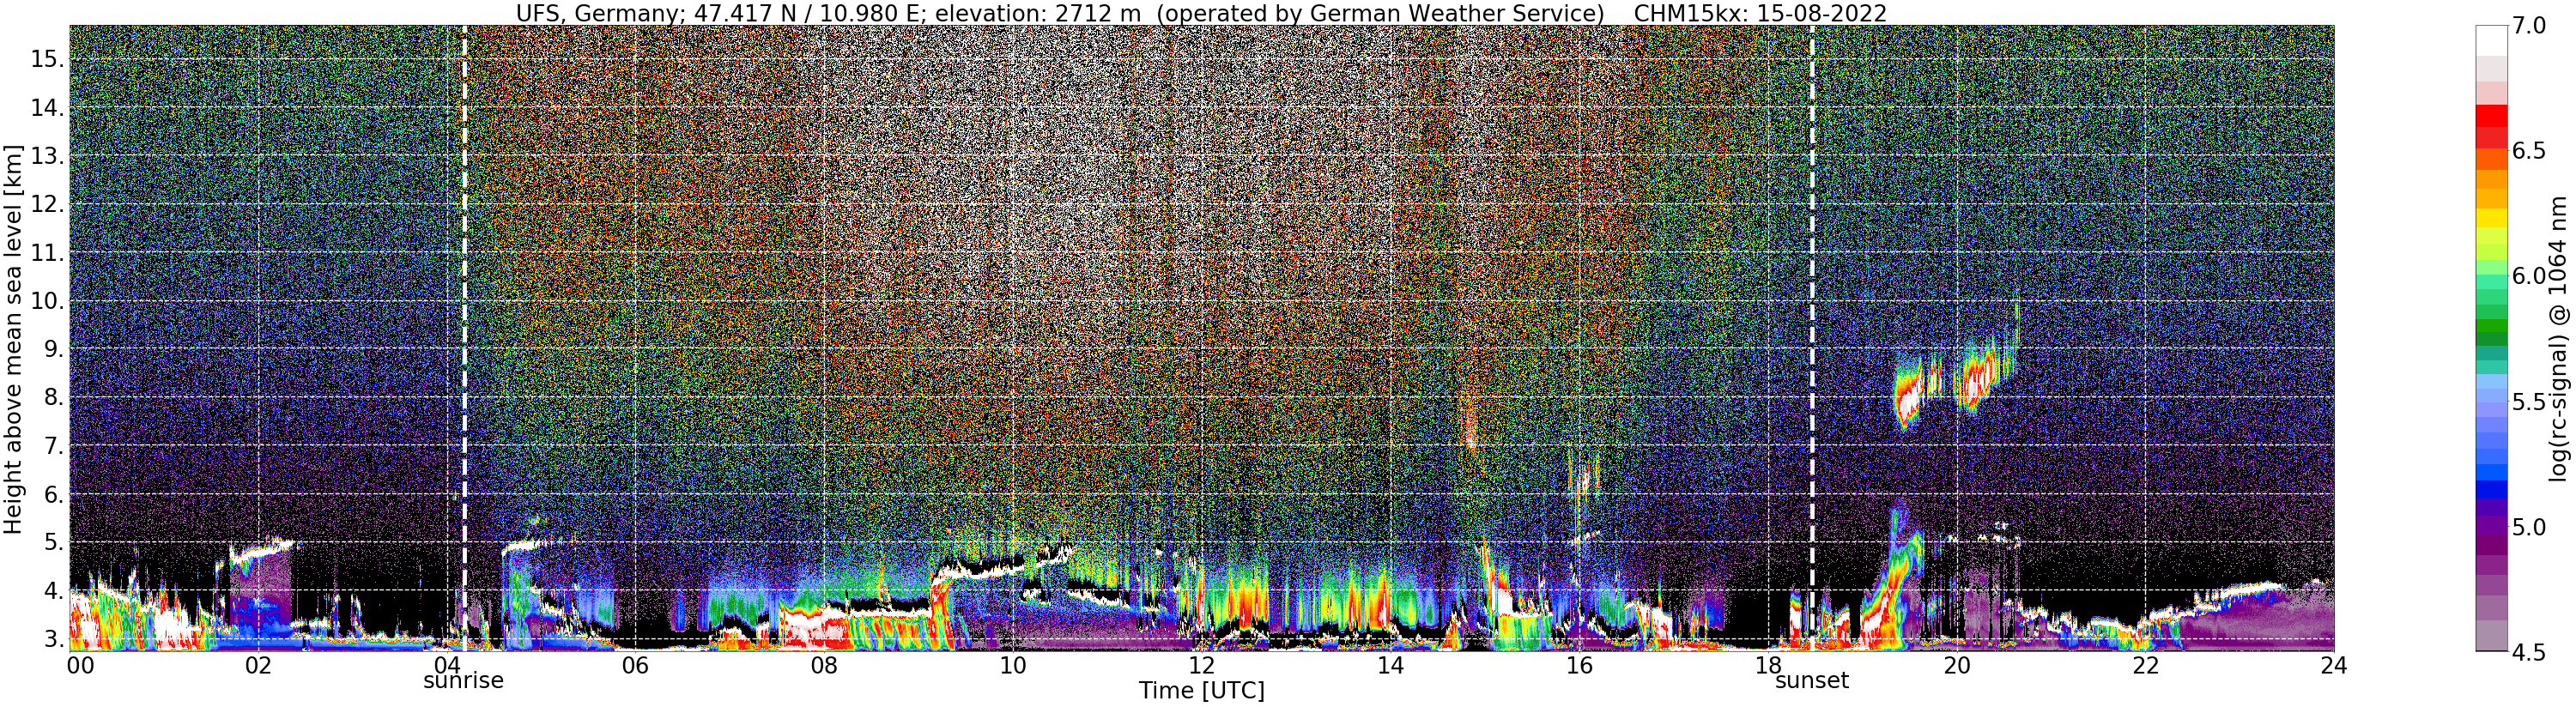The width and height of the screenshot is (2576, 707).
Task: Click the x-axis tick label '20'
Action: coord(1956,665)
